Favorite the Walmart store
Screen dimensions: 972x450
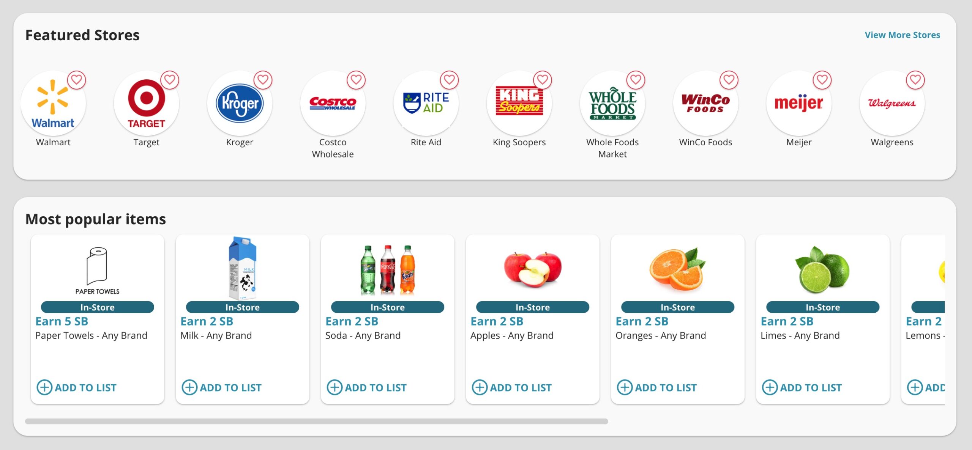coord(77,80)
